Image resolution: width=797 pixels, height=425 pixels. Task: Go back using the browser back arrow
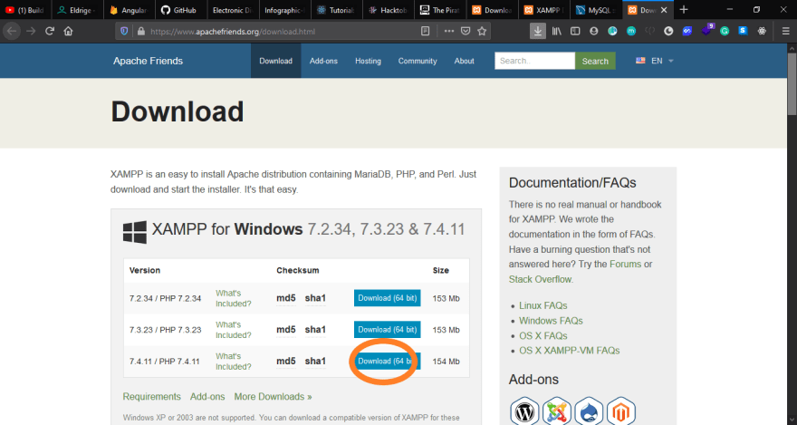tap(11, 31)
